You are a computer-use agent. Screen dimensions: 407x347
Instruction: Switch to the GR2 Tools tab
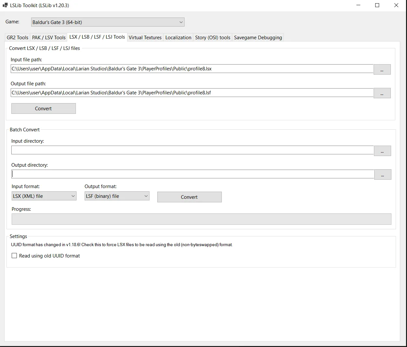18,38
